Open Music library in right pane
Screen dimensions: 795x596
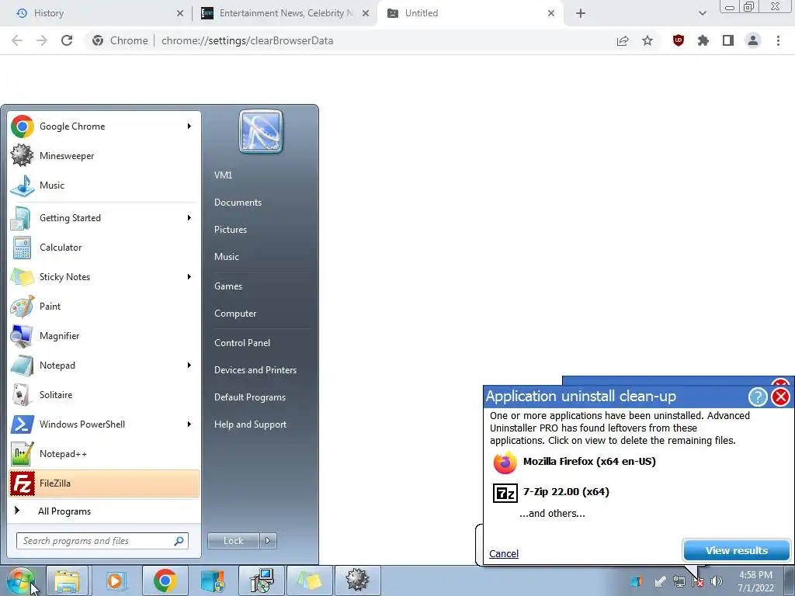click(226, 256)
